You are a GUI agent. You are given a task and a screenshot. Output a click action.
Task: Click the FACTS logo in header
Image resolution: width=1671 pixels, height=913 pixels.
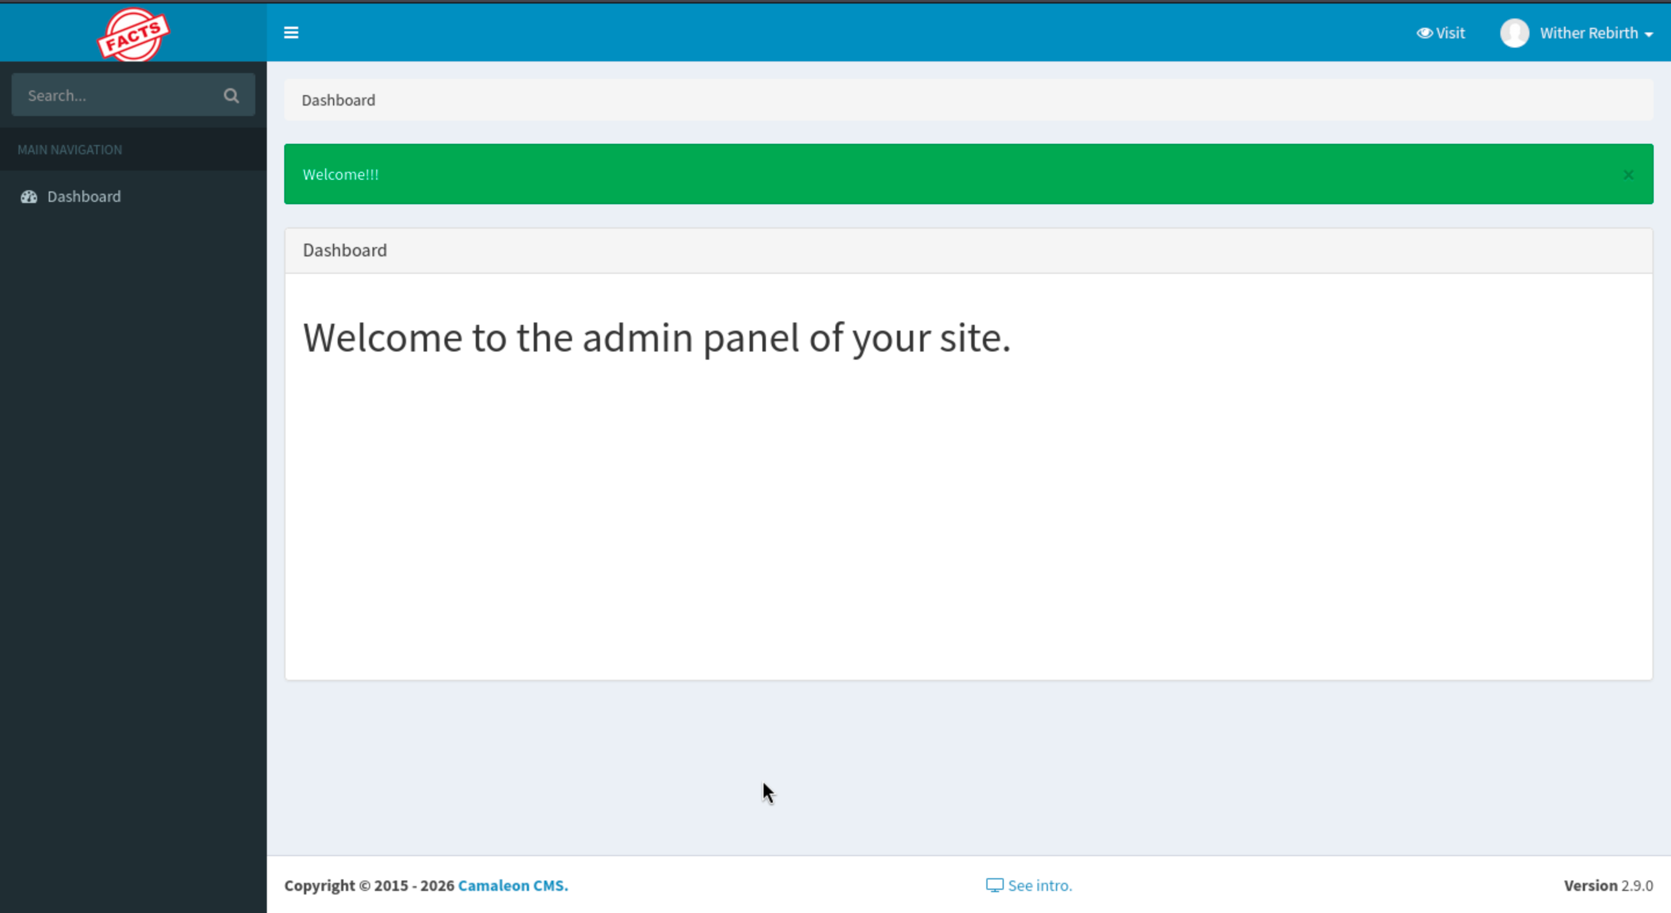133,34
